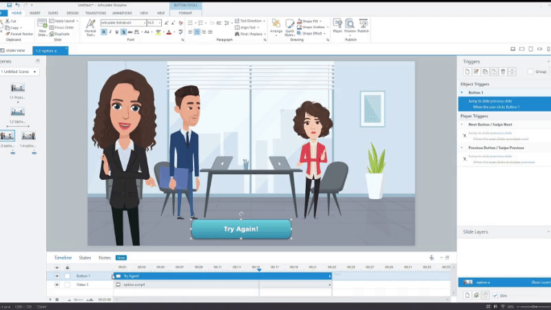Switch to the States tab
Image resolution: width=551 pixels, height=310 pixels.
[85, 258]
